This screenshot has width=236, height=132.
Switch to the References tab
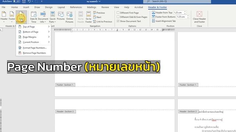click(x=76, y=7)
